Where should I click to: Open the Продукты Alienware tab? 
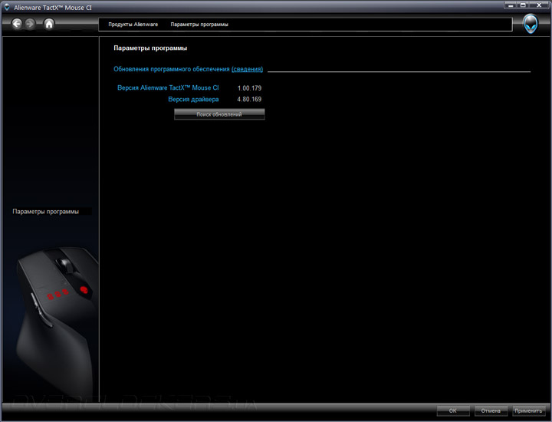(x=133, y=25)
